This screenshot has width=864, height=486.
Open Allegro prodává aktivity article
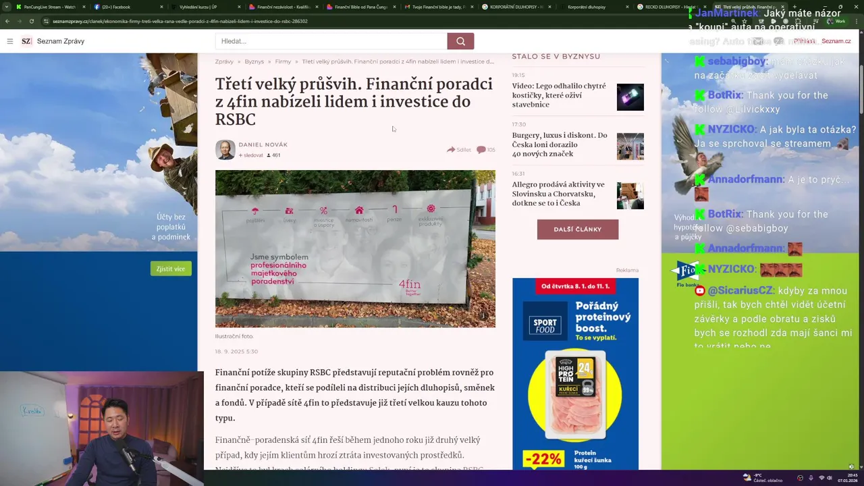click(558, 194)
